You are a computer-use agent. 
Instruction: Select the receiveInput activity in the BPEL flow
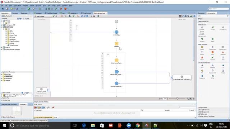click(116, 32)
